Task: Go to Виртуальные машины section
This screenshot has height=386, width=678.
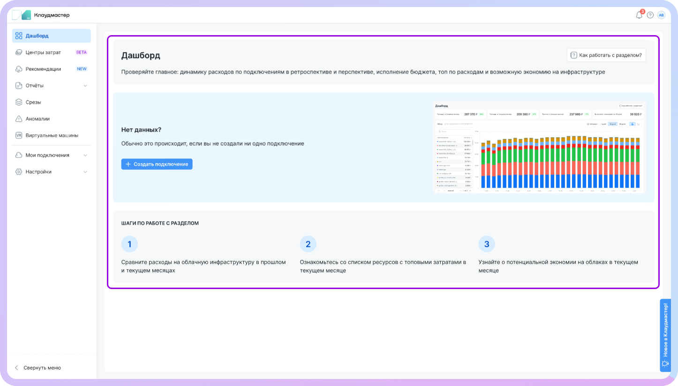Action: [x=52, y=135]
